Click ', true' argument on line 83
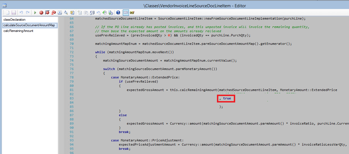Image resolution: width=349 pixels, height=154 pixels. coord(226,98)
